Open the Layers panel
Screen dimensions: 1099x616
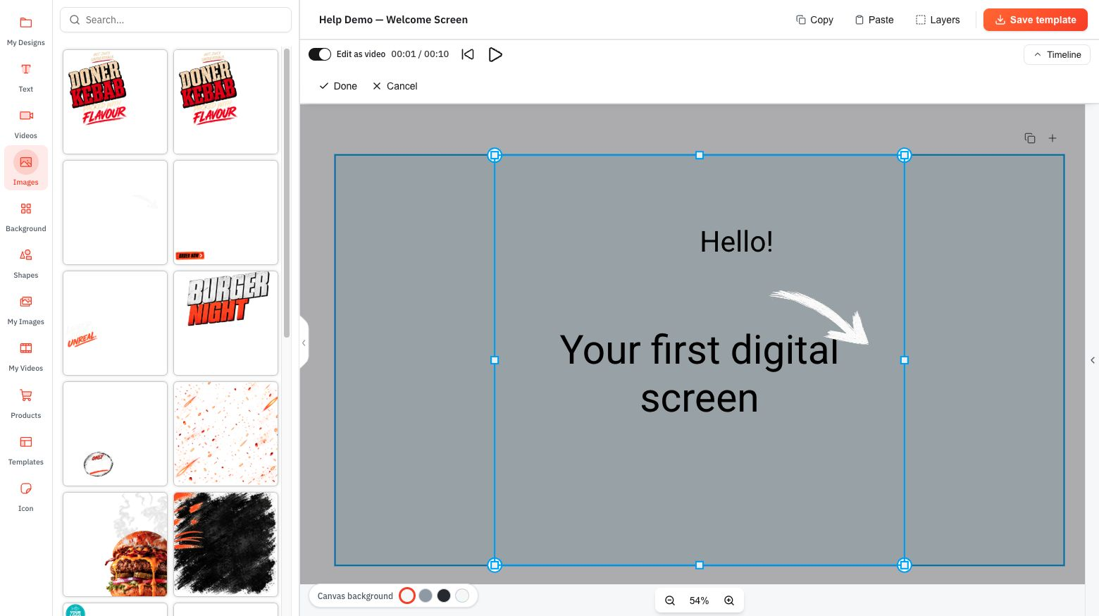pos(938,20)
